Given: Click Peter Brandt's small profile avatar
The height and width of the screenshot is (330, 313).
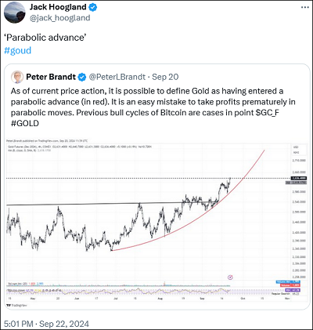Looking at the screenshot, I should [17, 77].
